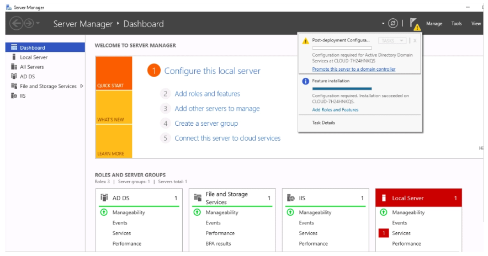Open the notifications flag with warning
Image resolution: width=488 pixels, height=256 pixels.
(415, 24)
